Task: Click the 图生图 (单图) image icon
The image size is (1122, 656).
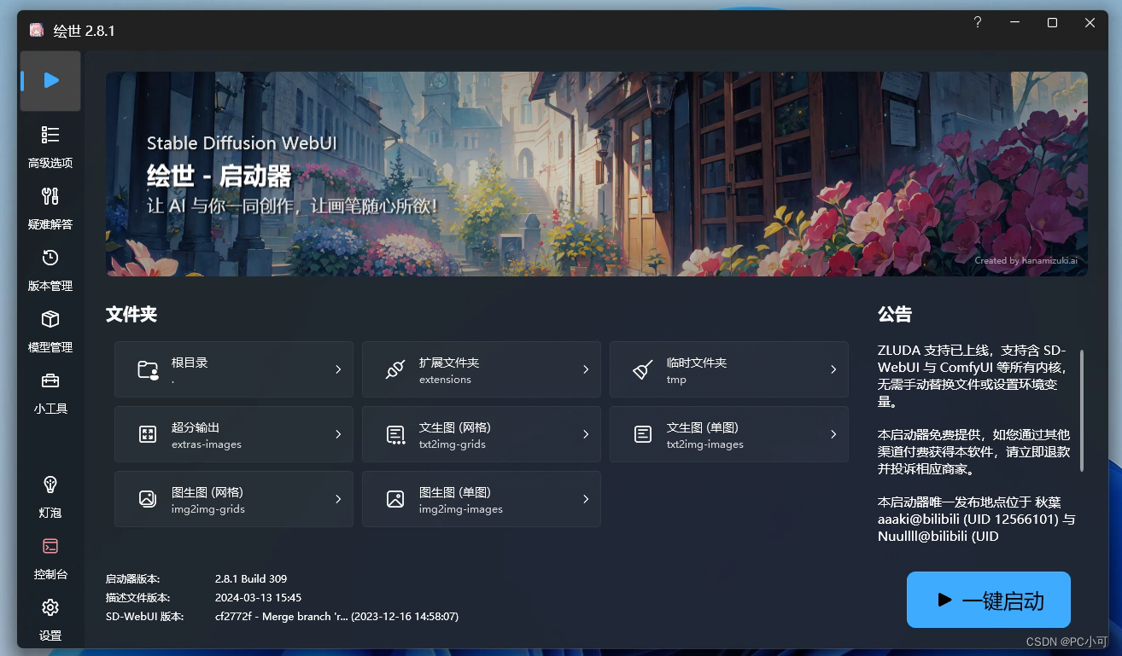Action: (395, 499)
